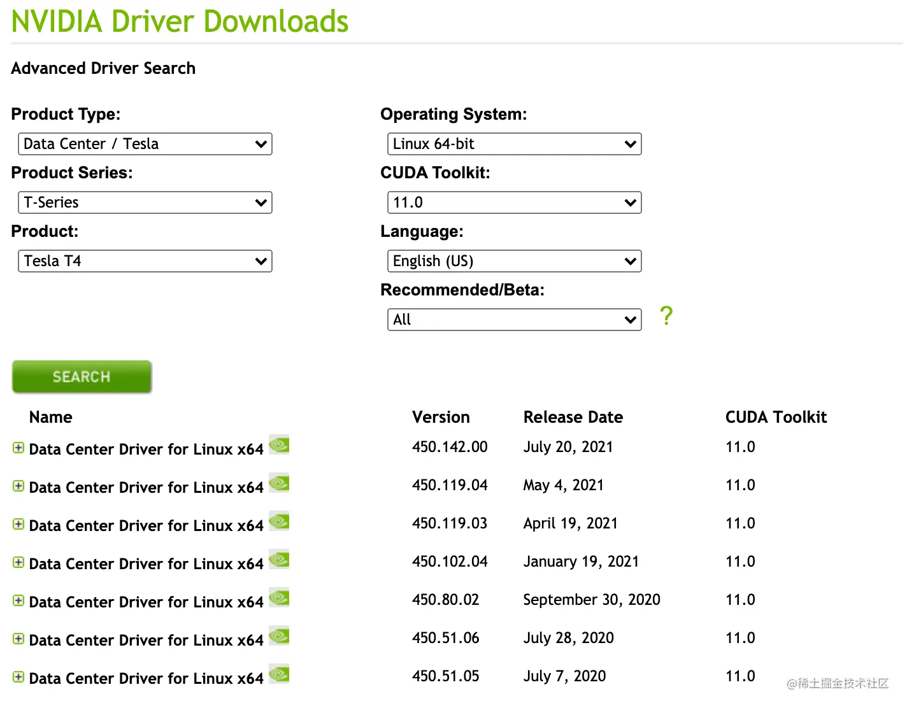Click the Release Date column header
Image resolution: width=907 pixels, height=708 pixels.
point(573,417)
